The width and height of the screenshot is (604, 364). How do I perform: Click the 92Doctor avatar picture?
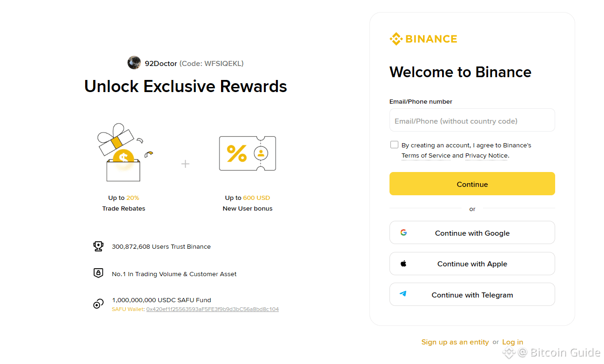click(134, 63)
